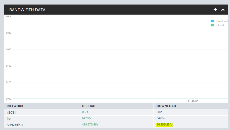
Task: Click lo upload value 647B/s
Action: pos(87,118)
